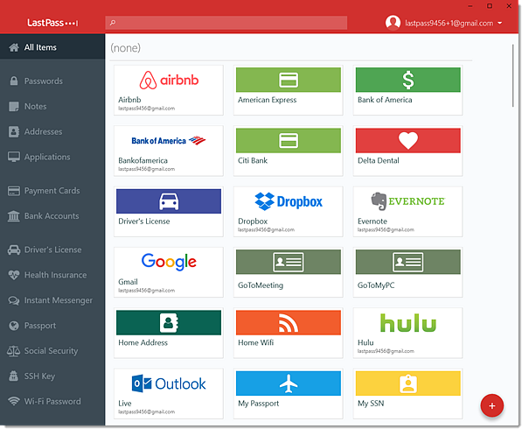
Task: Open the Airbnb vault entry
Action: [169, 90]
